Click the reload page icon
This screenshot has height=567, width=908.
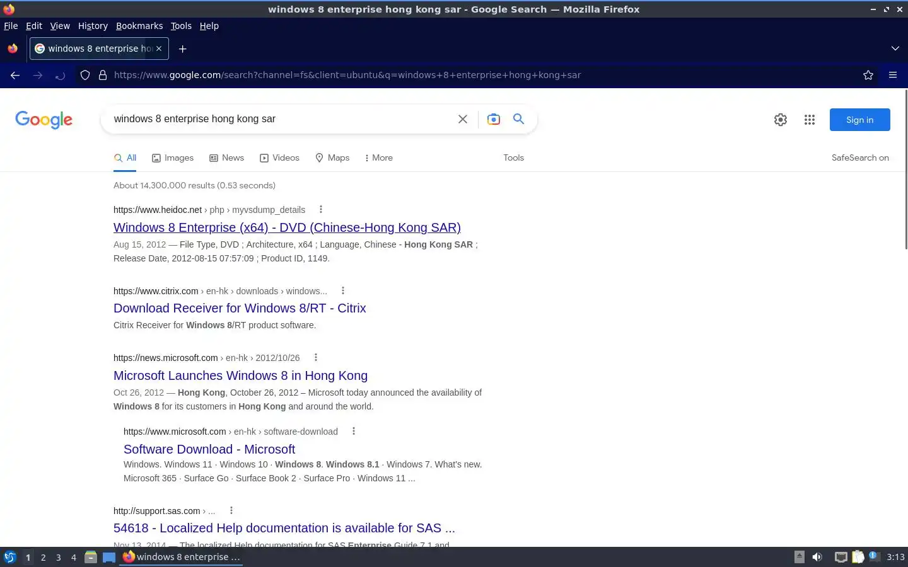(x=60, y=76)
